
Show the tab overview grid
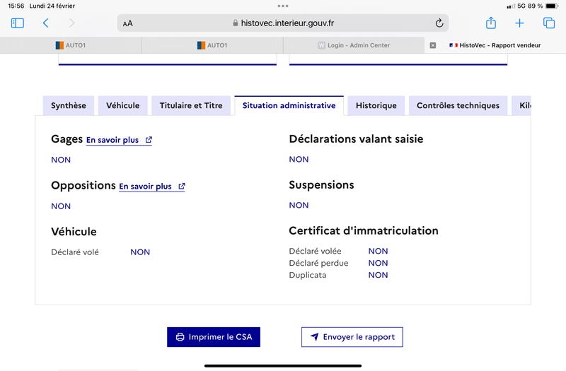pyautogui.click(x=549, y=23)
